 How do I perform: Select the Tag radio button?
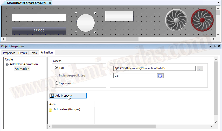click(57, 68)
